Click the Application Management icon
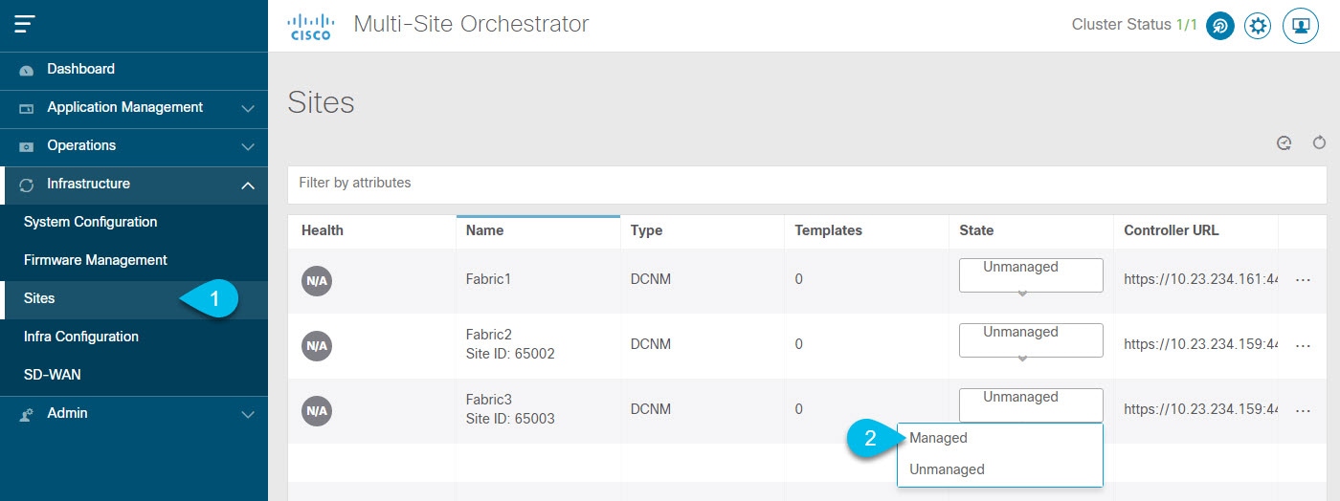The height and width of the screenshot is (501, 1340). pyautogui.click(x=27, y=108)
